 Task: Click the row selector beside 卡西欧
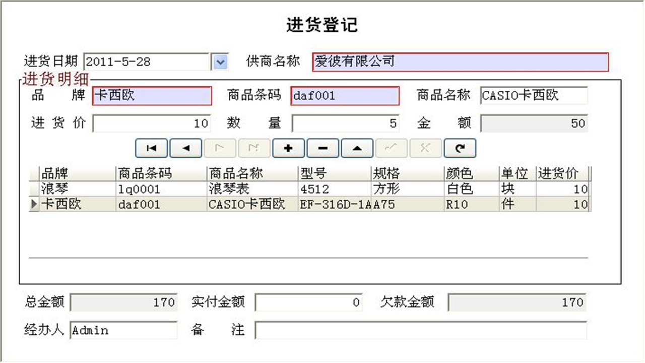click(33, 205)
